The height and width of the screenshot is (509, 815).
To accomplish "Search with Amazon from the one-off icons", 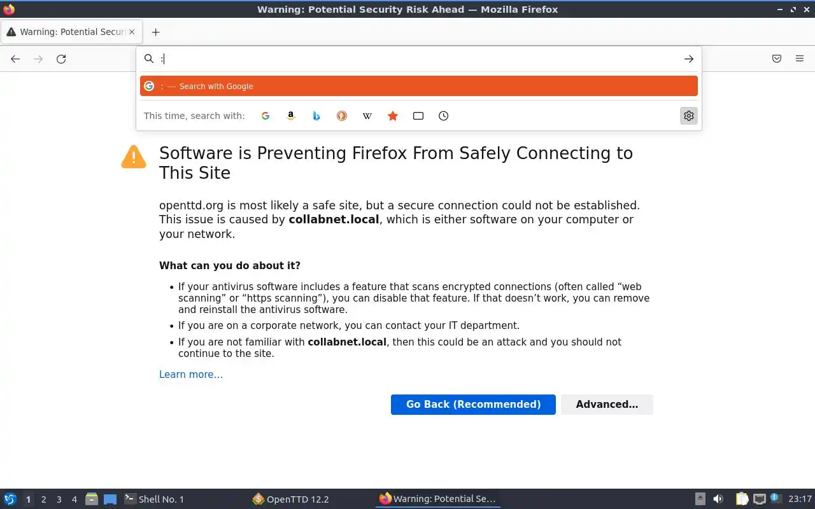I will pyautogui.click(x=291, y=116).
